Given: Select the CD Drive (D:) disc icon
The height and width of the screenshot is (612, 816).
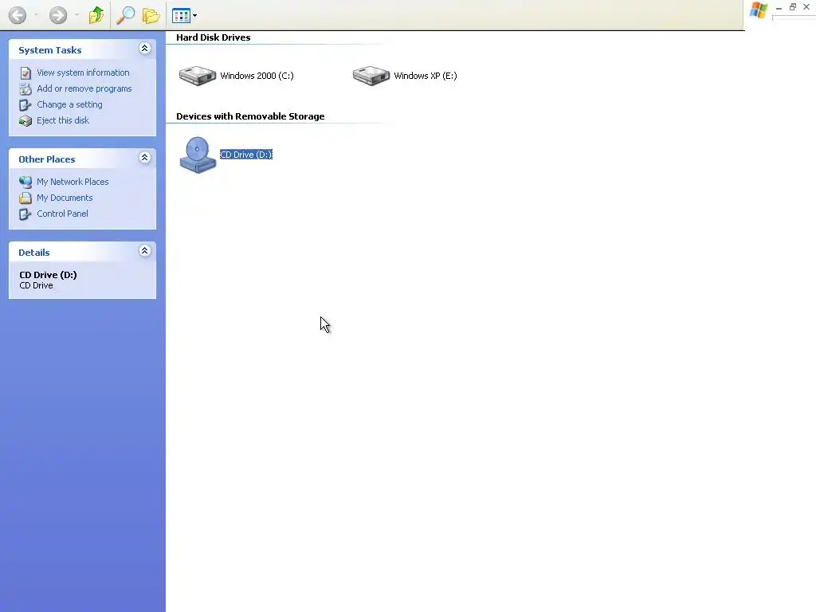Looking at the screenshot, I should pyautogui.click(x=198, y=155).
